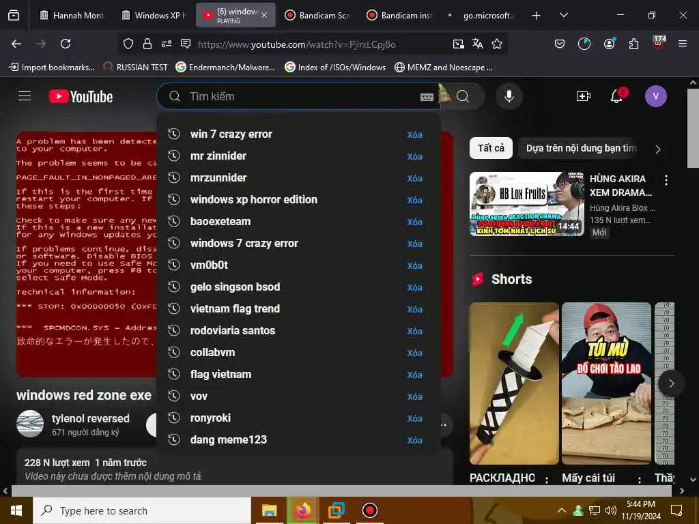Switch to go.microsoft tab
Image resolution: width=699 pixels, height=524 pixels.
482,16
